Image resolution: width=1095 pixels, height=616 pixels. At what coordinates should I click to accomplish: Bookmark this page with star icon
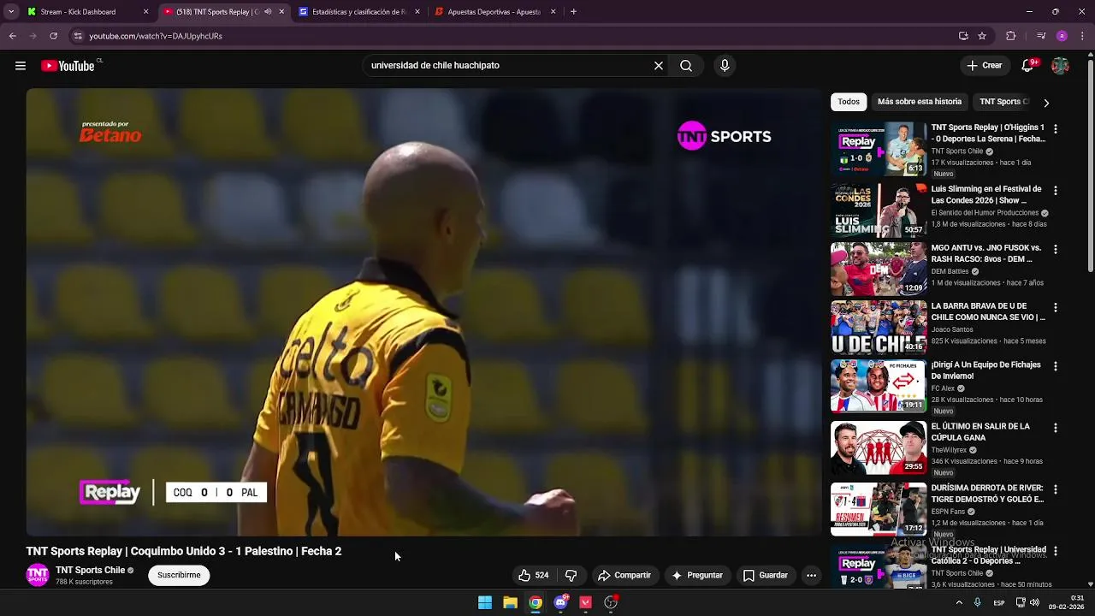click(982, 36)
